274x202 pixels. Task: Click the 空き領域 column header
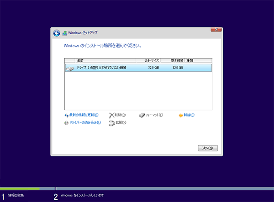[173, 61]
